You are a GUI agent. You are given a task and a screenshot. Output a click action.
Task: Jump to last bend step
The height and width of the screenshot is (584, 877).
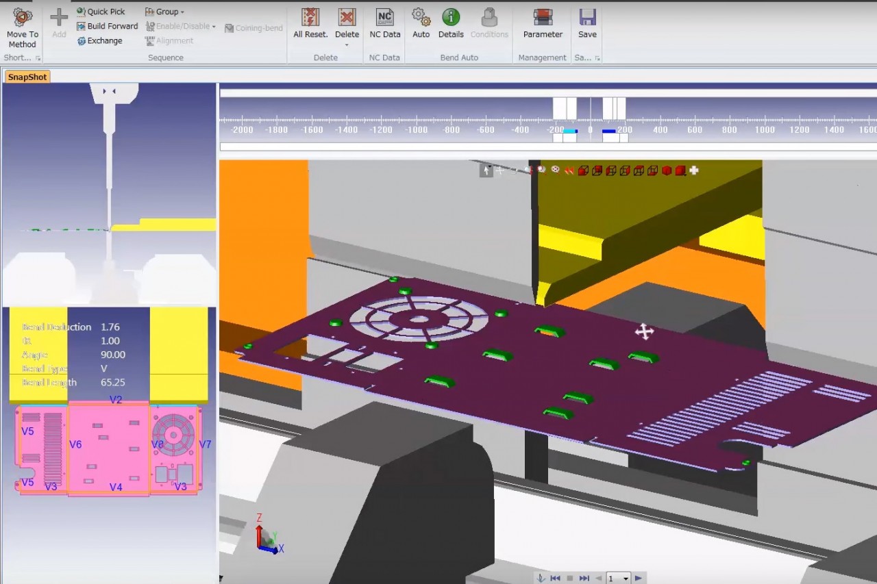click(x=584, y=579)
